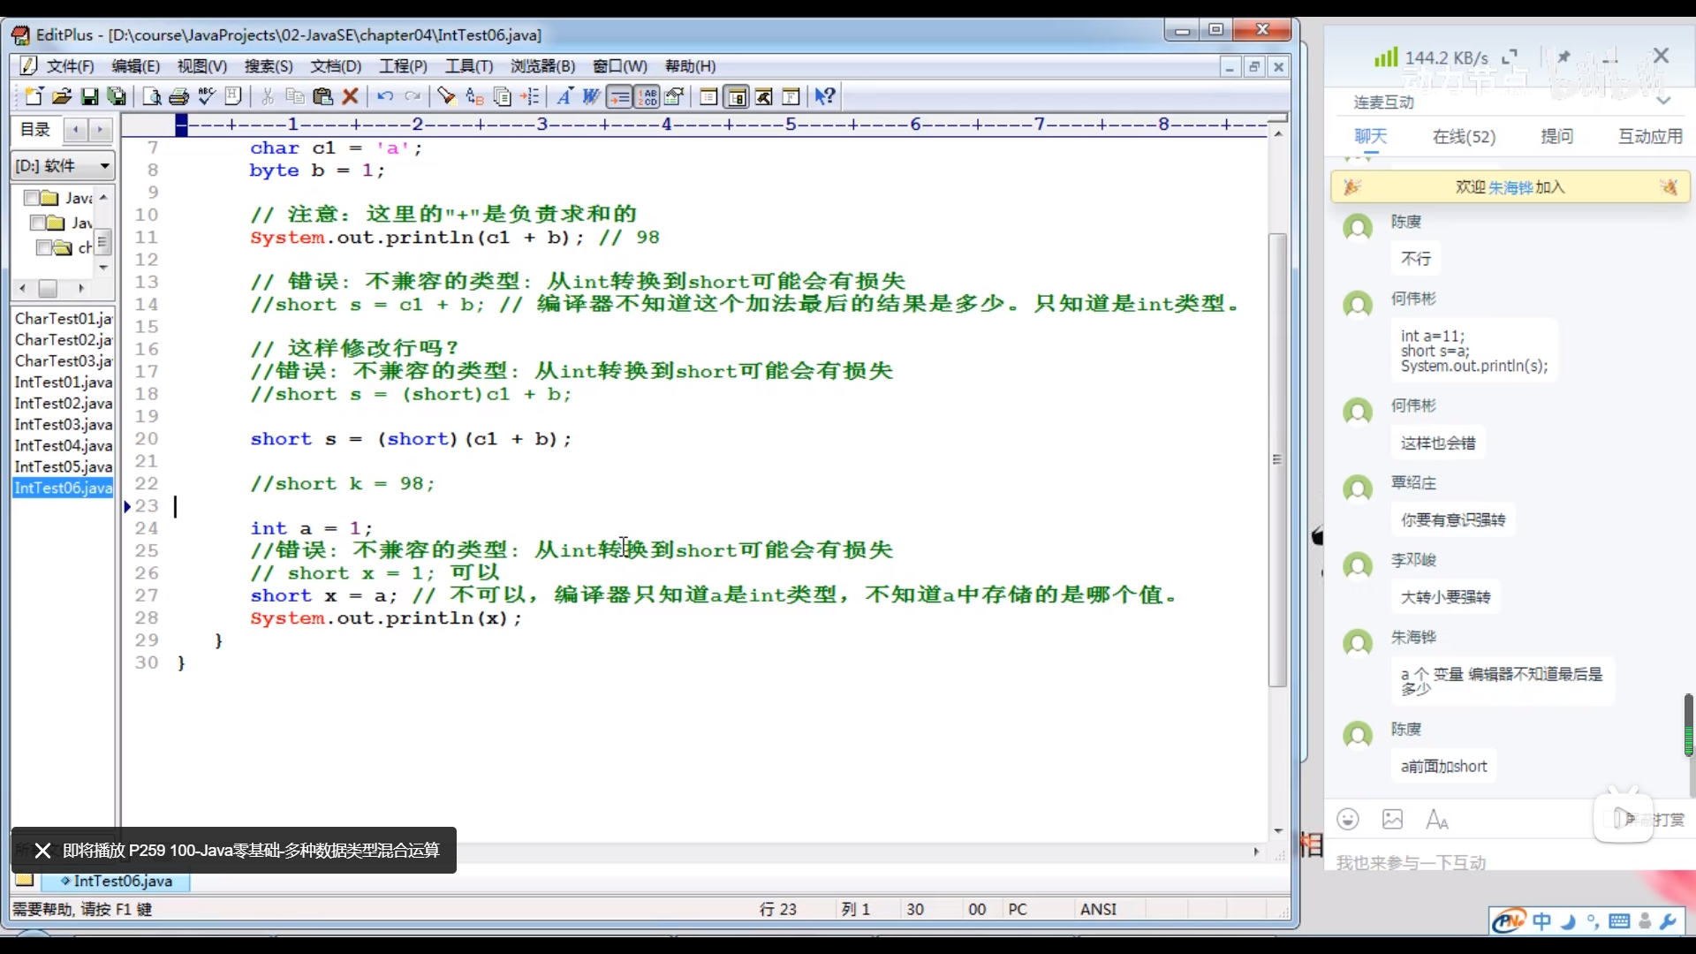This screenshot has height=954, width=1696.
Task: Open the [D:] 软件 drive dropdown
Action: tap(105, 166)
